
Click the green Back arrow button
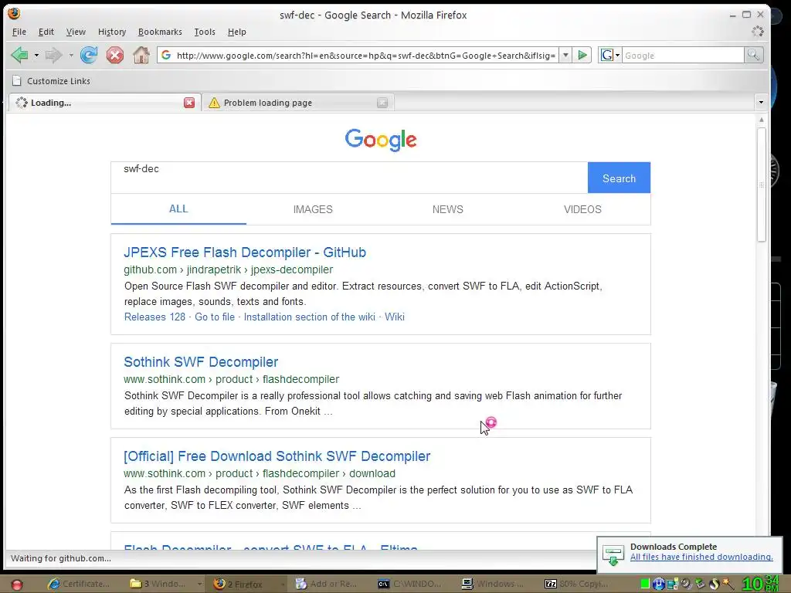pyautogui.click(x=19, y=55)
